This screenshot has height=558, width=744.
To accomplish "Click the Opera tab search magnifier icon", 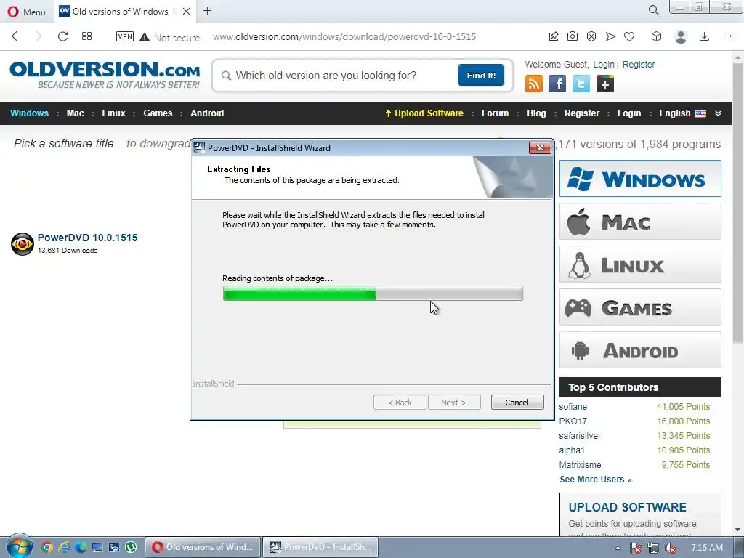I will 653,10.
